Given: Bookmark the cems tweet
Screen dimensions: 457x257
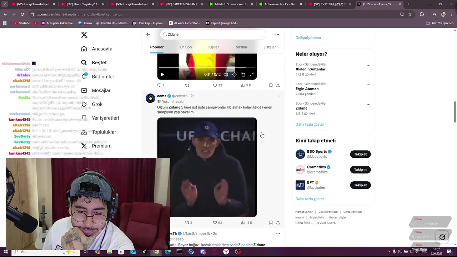Looking at the screenshot, I should click(x=271, y=223).
